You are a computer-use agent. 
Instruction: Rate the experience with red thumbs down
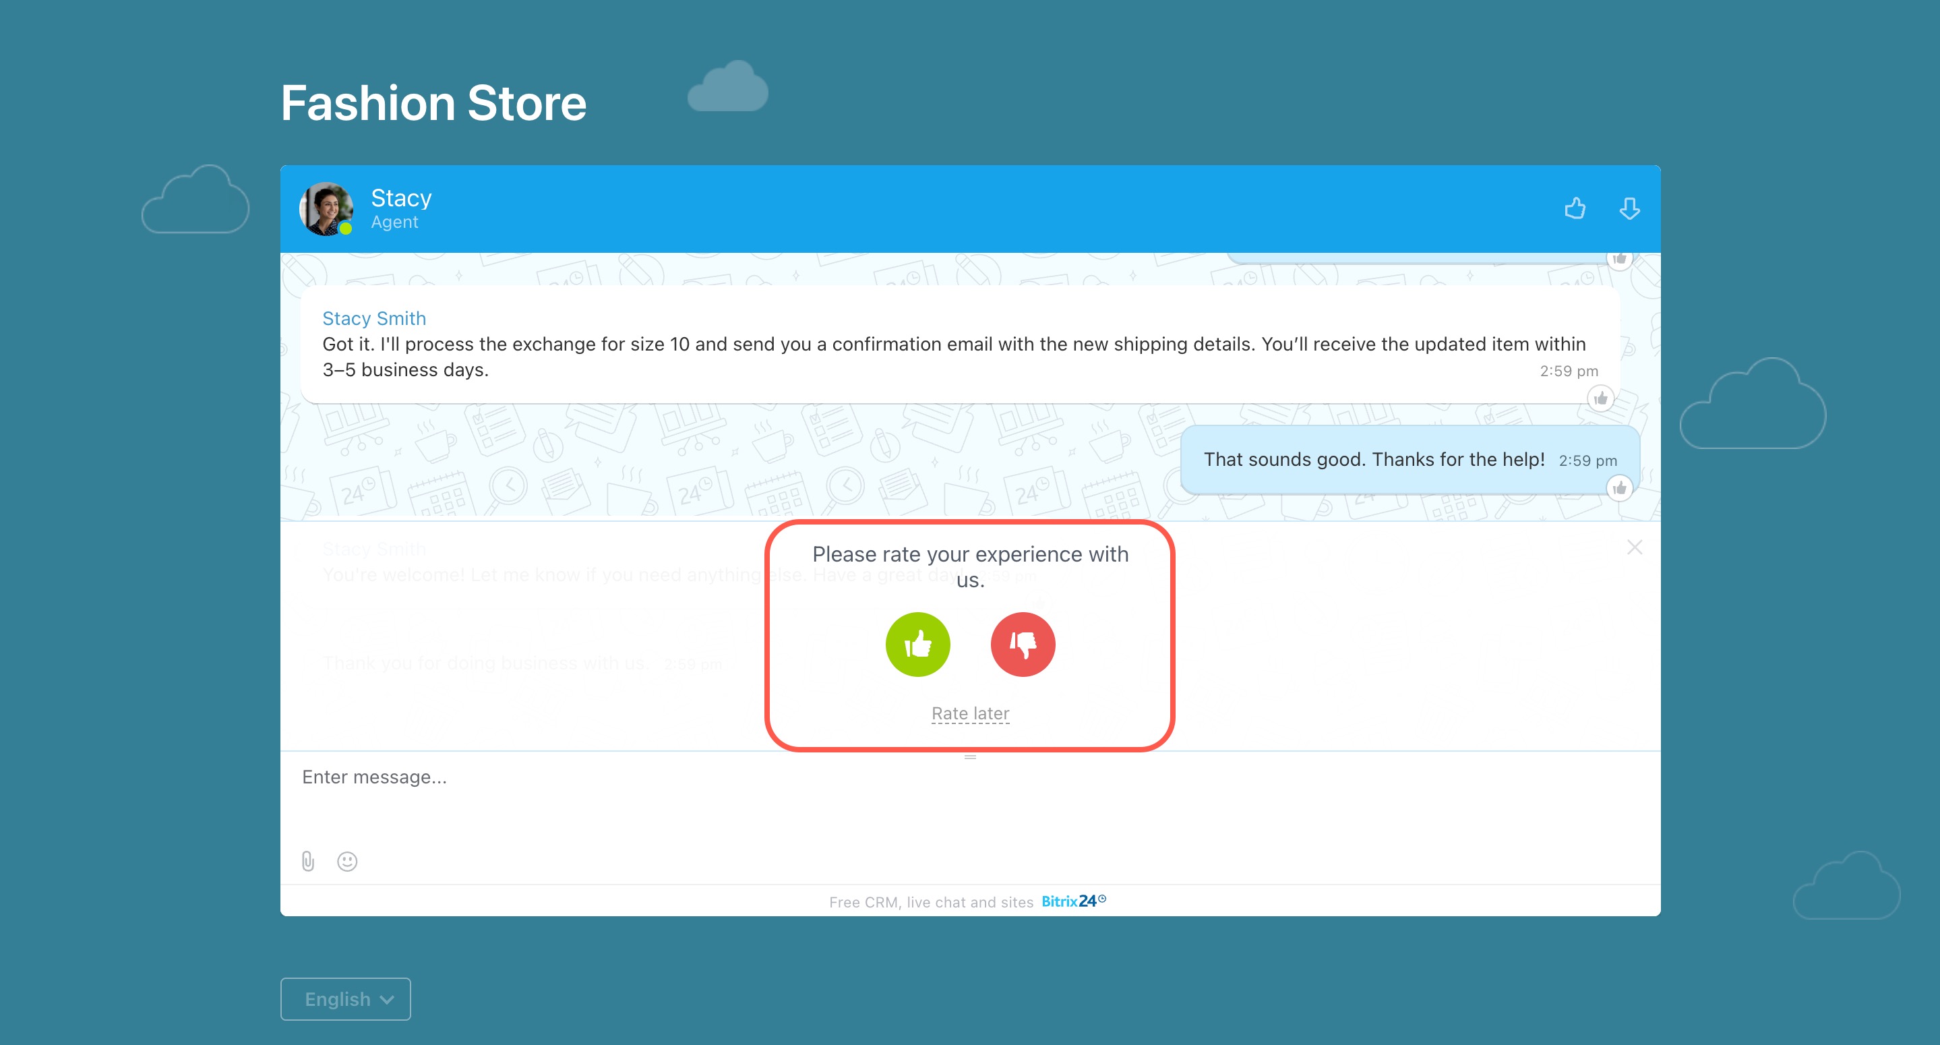point(1023,644)
